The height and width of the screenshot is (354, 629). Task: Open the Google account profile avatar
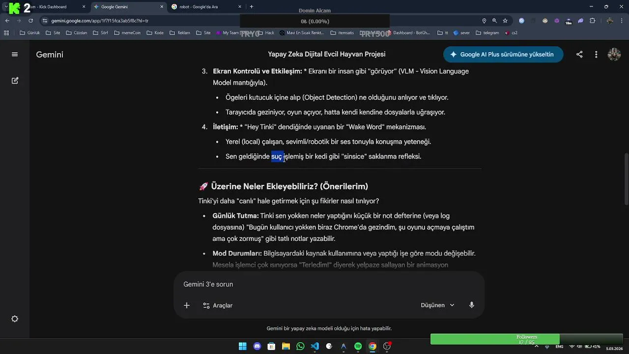pyautogui.click(x=614, y=55)
